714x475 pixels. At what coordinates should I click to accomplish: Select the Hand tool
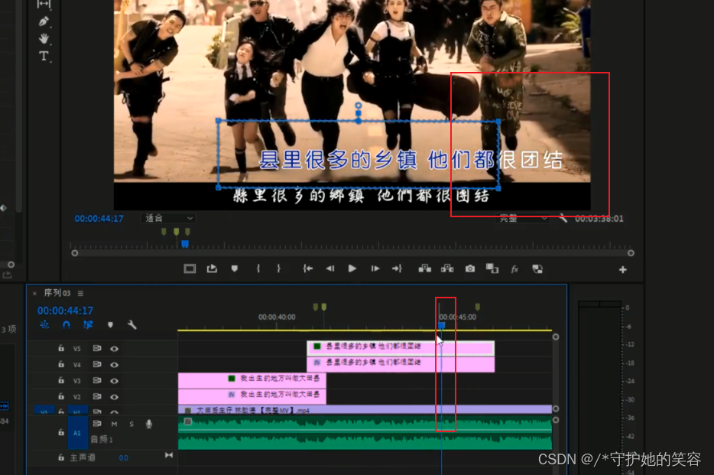44,38
